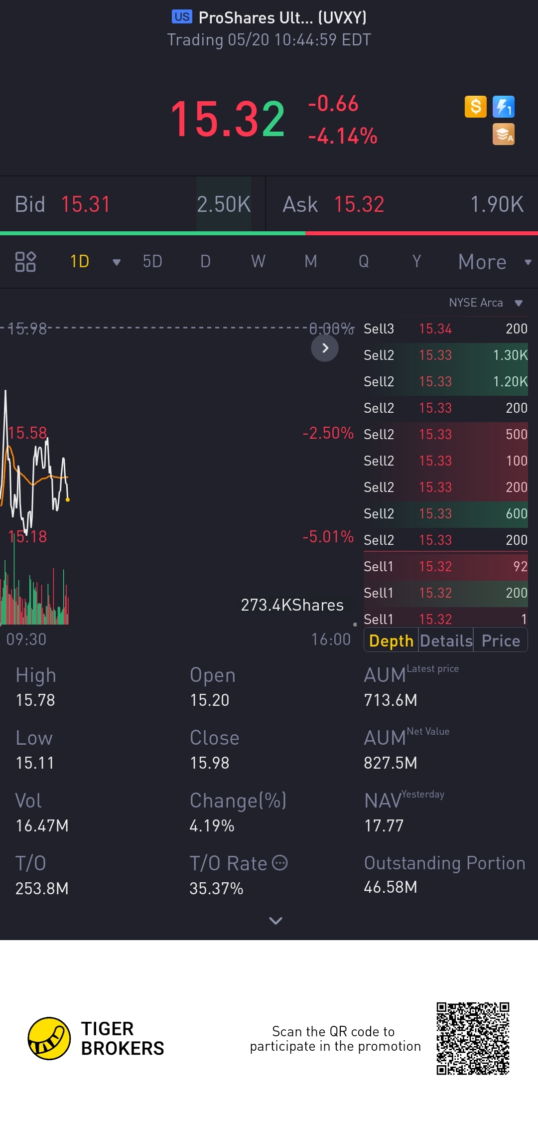Tap the blue lightning quick-trade icon

point(503,107)
